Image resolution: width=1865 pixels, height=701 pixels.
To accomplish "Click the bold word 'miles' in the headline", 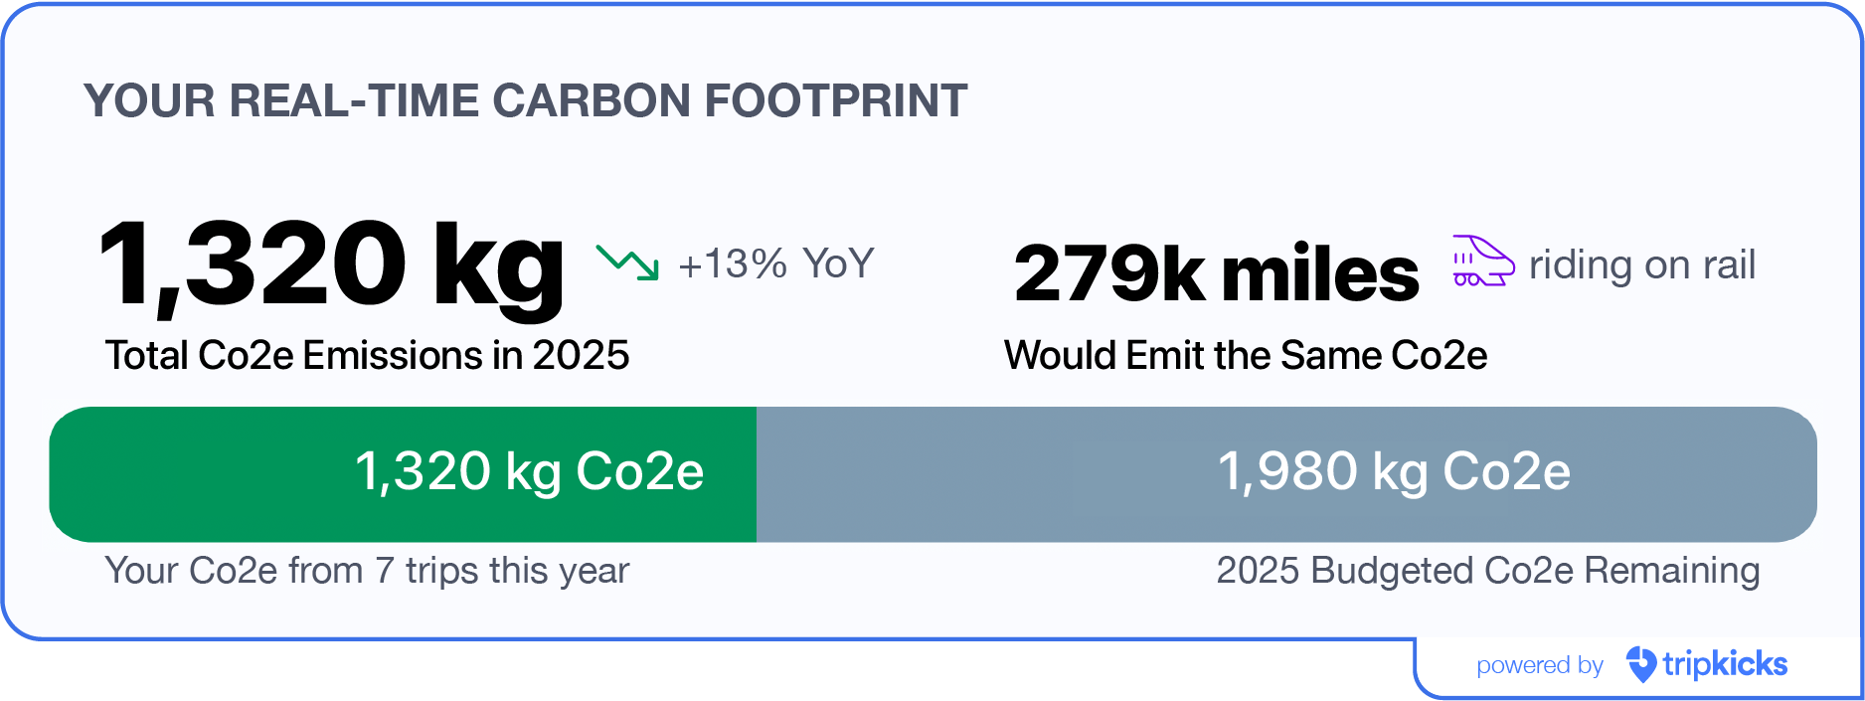I will pos(1319,273).
